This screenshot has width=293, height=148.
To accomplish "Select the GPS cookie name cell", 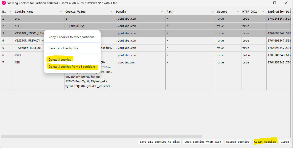I will [39, 19].
